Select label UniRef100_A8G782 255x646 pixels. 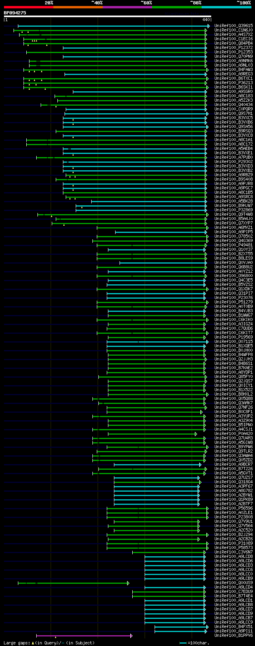point(233,490)
